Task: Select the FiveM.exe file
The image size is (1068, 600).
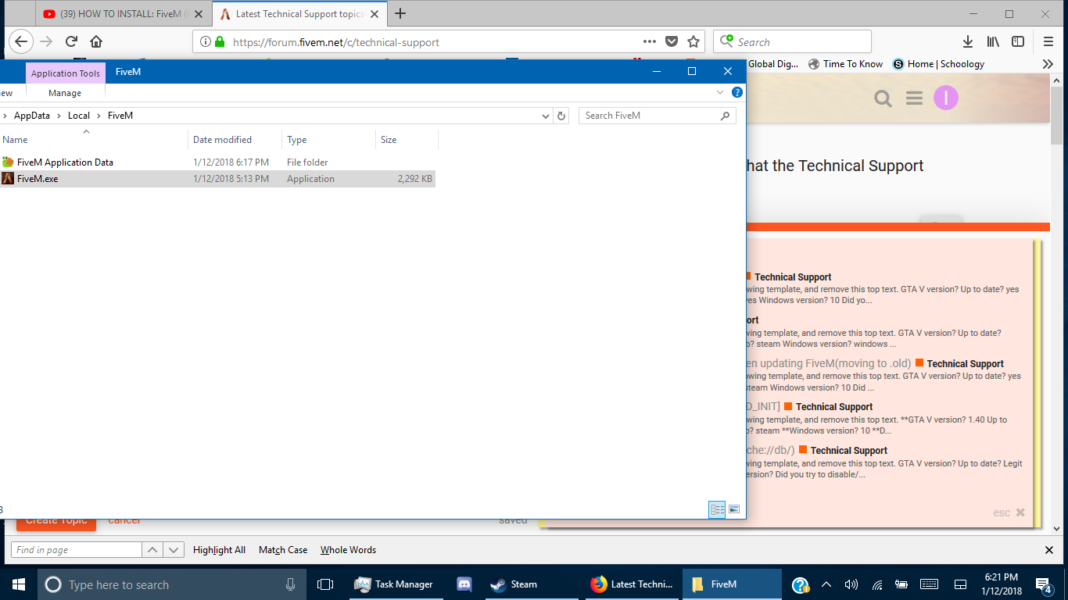Action: click(217, 179)
